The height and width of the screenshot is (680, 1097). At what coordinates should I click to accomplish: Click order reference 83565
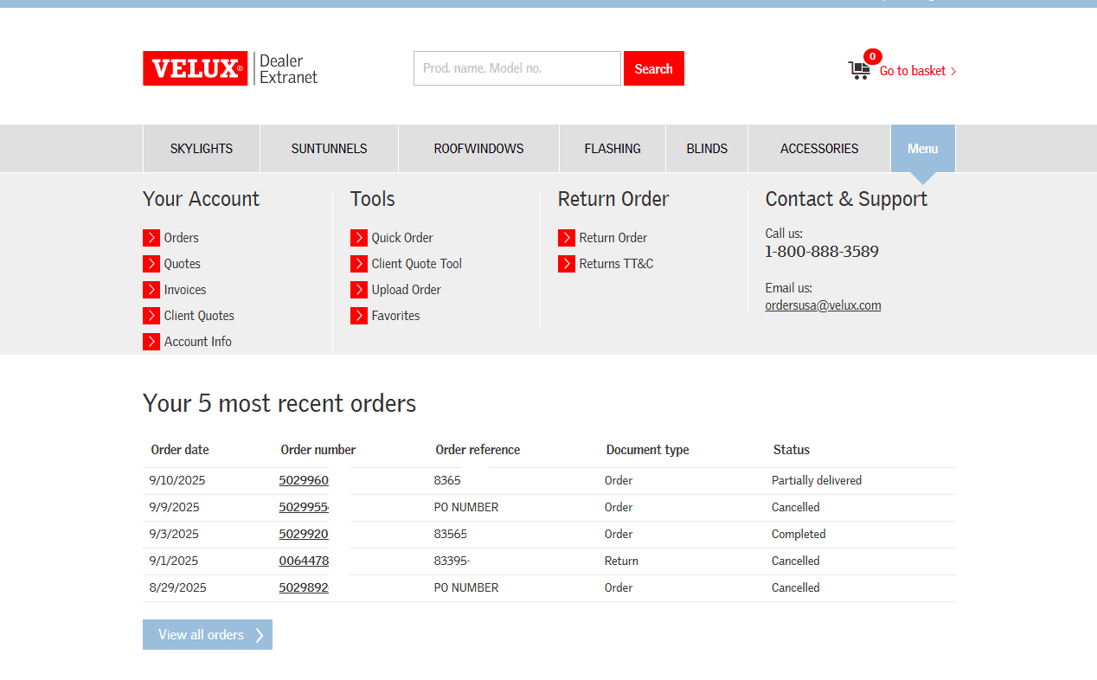tap(451, 534)
